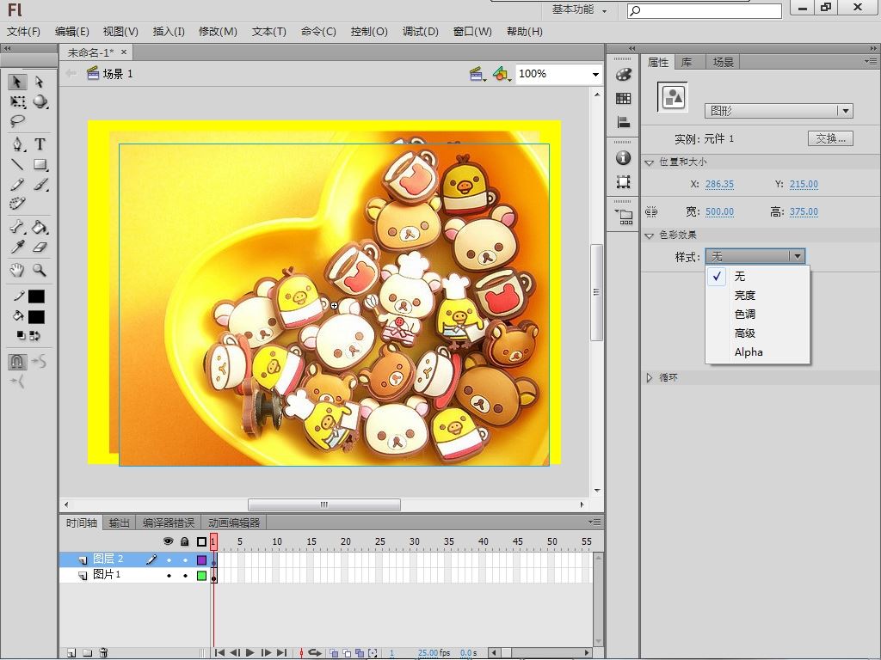
Task: Open the Edit Scene dropdown
Action: pyautogui.click(x=477, y=74)
